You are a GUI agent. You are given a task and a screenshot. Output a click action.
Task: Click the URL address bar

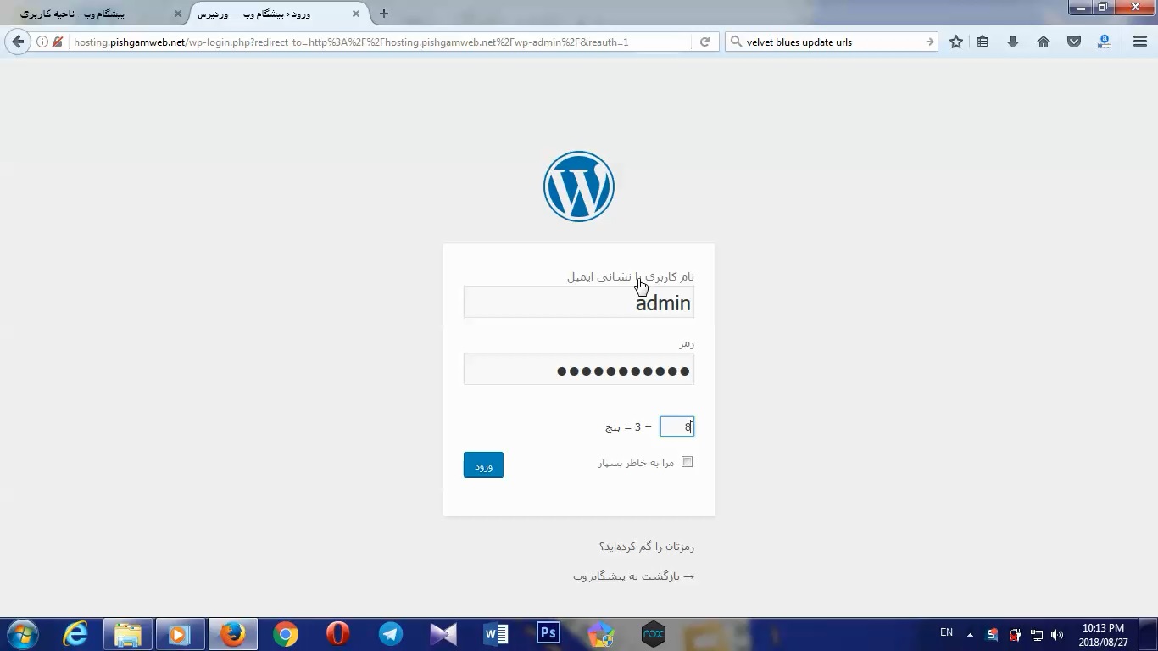pos(380,42)
